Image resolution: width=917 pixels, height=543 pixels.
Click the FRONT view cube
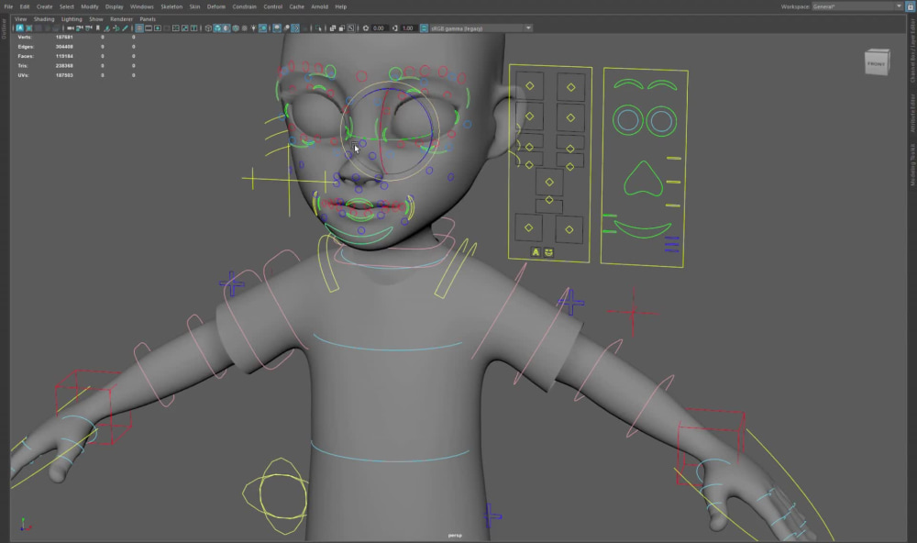pyautogui.click(x=877, y=62)
